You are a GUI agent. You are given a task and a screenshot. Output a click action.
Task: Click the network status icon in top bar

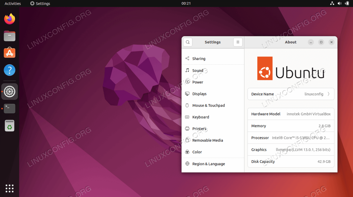coord(332,4)
